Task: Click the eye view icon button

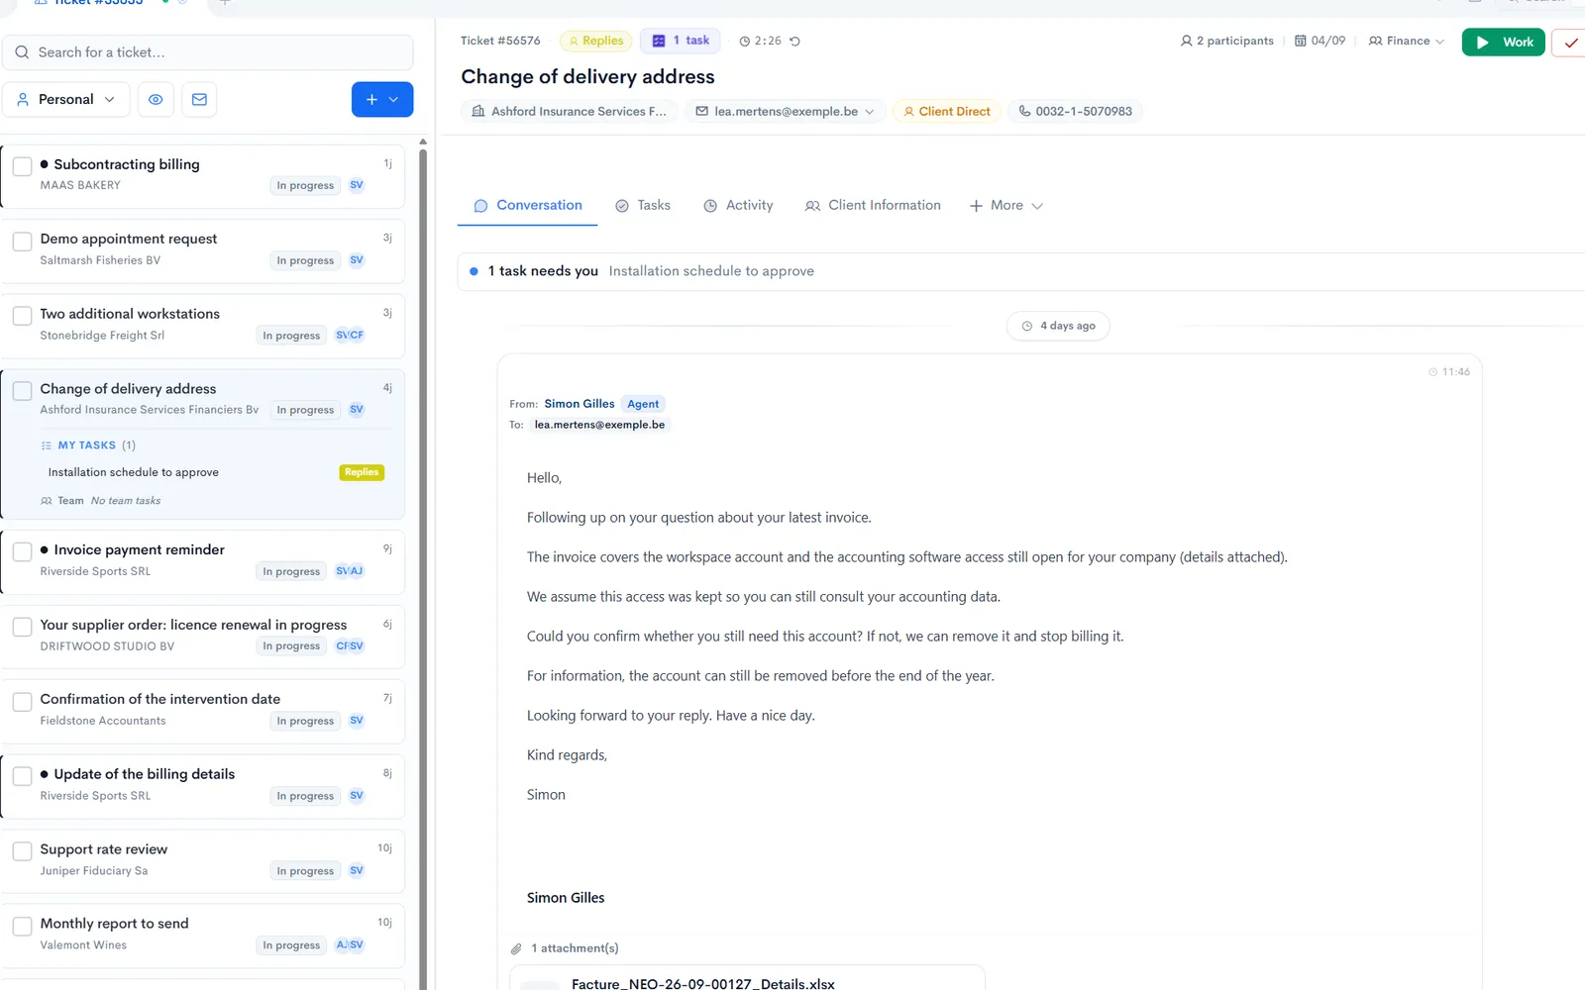Action: [x=156, y=99]
